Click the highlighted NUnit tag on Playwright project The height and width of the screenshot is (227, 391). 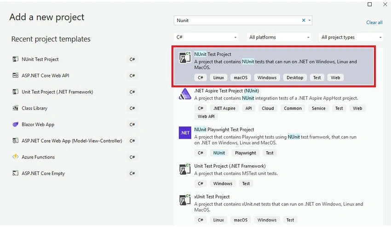219,152
